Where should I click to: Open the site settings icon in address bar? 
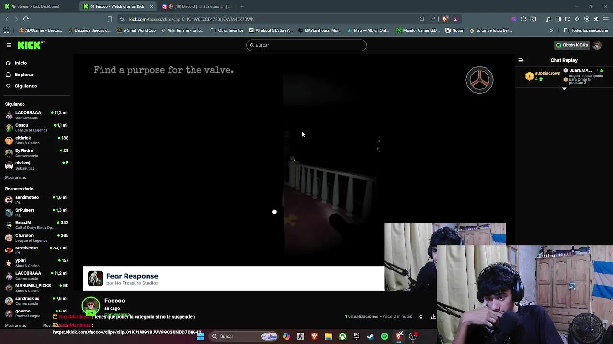click(x=123, y=19)
